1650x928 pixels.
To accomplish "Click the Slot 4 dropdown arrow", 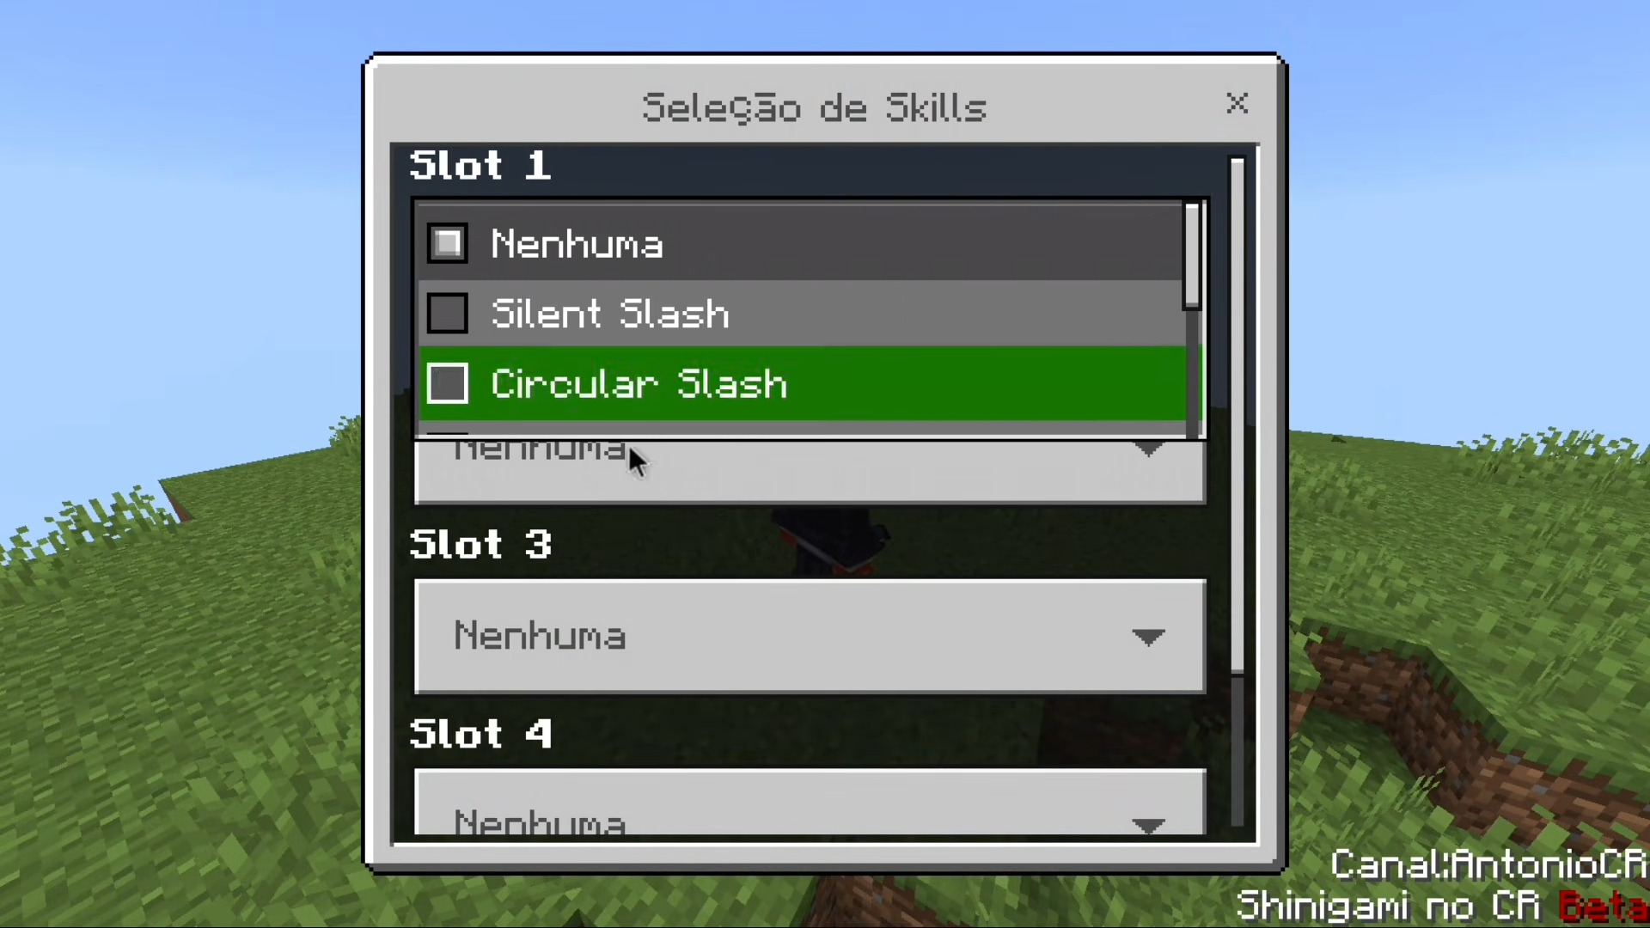I will (x=1148, y=826).
